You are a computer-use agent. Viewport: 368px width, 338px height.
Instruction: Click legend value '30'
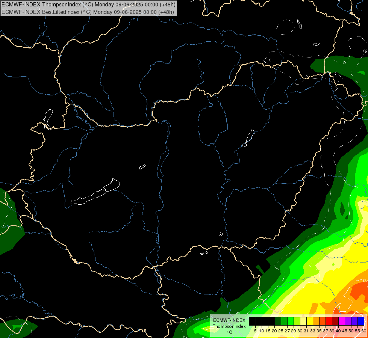click(x=300, y=331)
